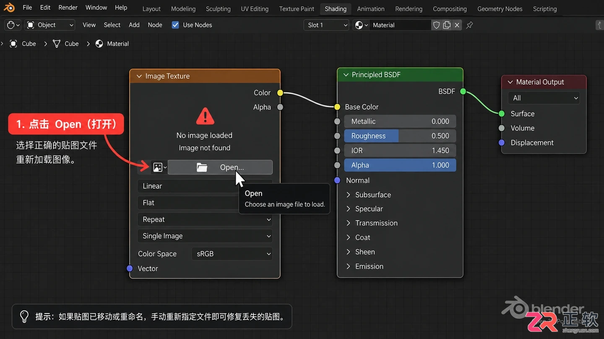Image resolution: width=604 pixels, height=339 pixels.
Task: Click the Volume input socket
Action: 502,128
